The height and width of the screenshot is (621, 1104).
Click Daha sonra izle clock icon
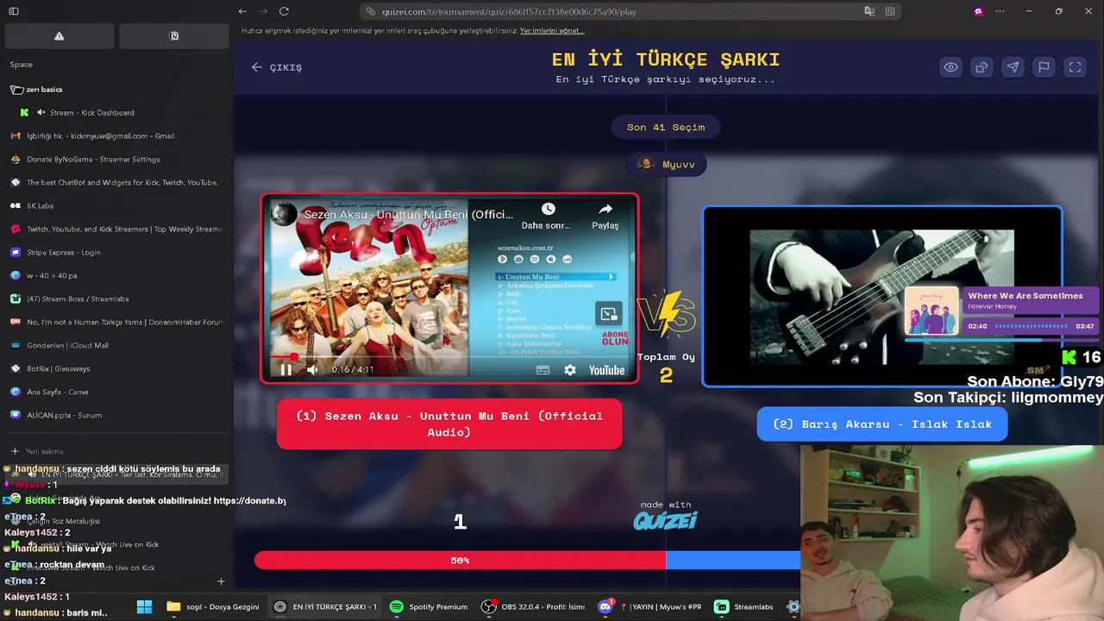point(548,210)
